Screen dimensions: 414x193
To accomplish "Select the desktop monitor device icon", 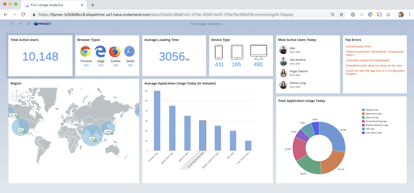I will coord(258,52).
